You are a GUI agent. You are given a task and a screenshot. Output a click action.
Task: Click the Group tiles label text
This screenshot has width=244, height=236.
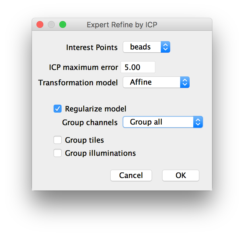click(x=84, y=140)
